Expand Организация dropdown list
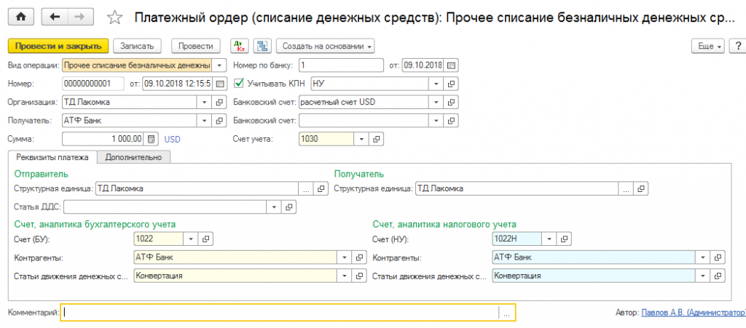746x328 pixels. [204, 102]
